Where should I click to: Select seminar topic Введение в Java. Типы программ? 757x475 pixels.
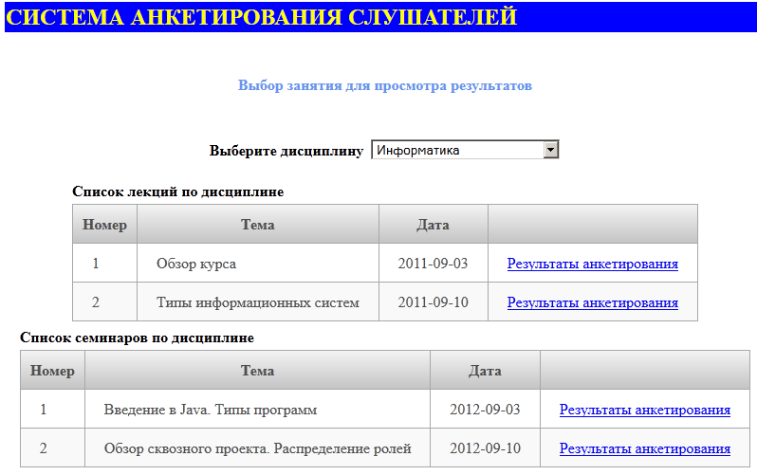(x=257, y=410)
